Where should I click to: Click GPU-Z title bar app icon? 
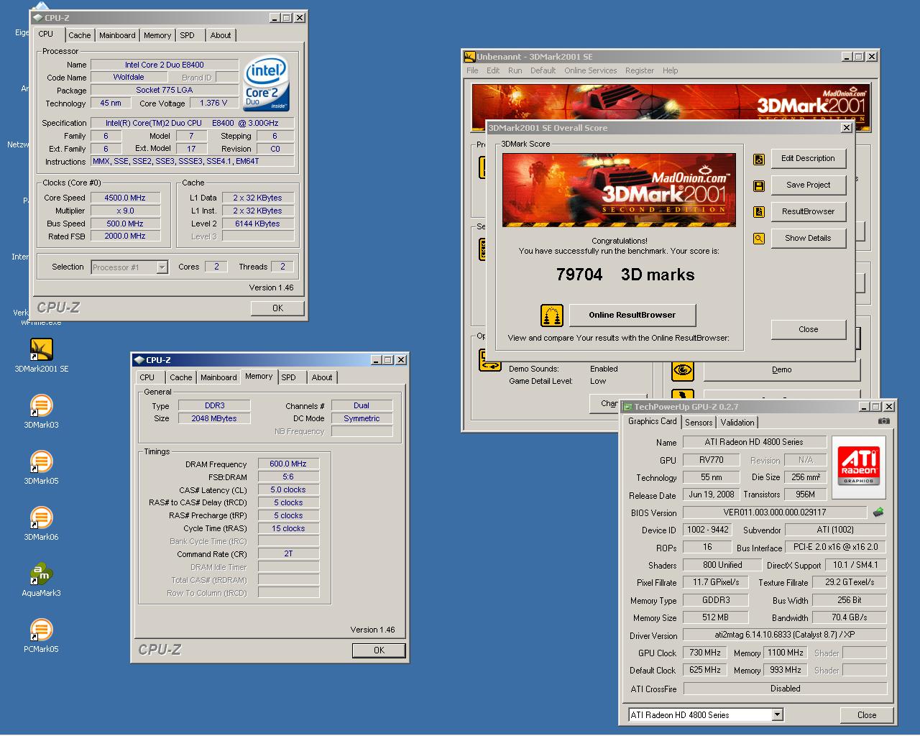(x=627, y=407)
